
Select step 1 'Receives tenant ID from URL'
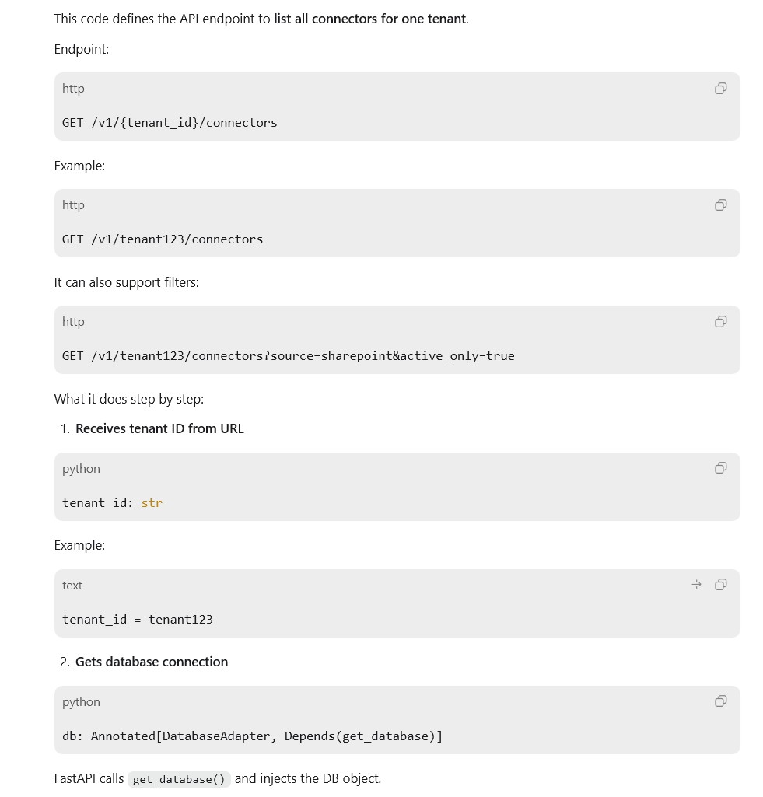tap(159, 428)
